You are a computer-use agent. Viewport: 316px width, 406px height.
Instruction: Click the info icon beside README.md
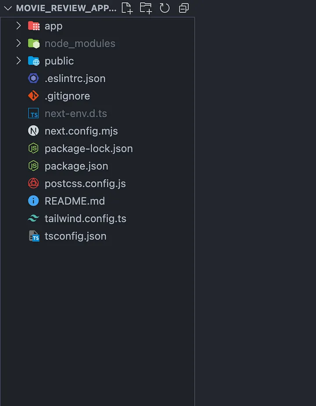tap(33, 201)
